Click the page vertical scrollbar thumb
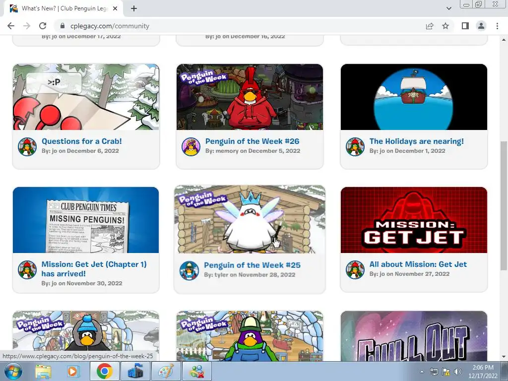 (504, 205)
